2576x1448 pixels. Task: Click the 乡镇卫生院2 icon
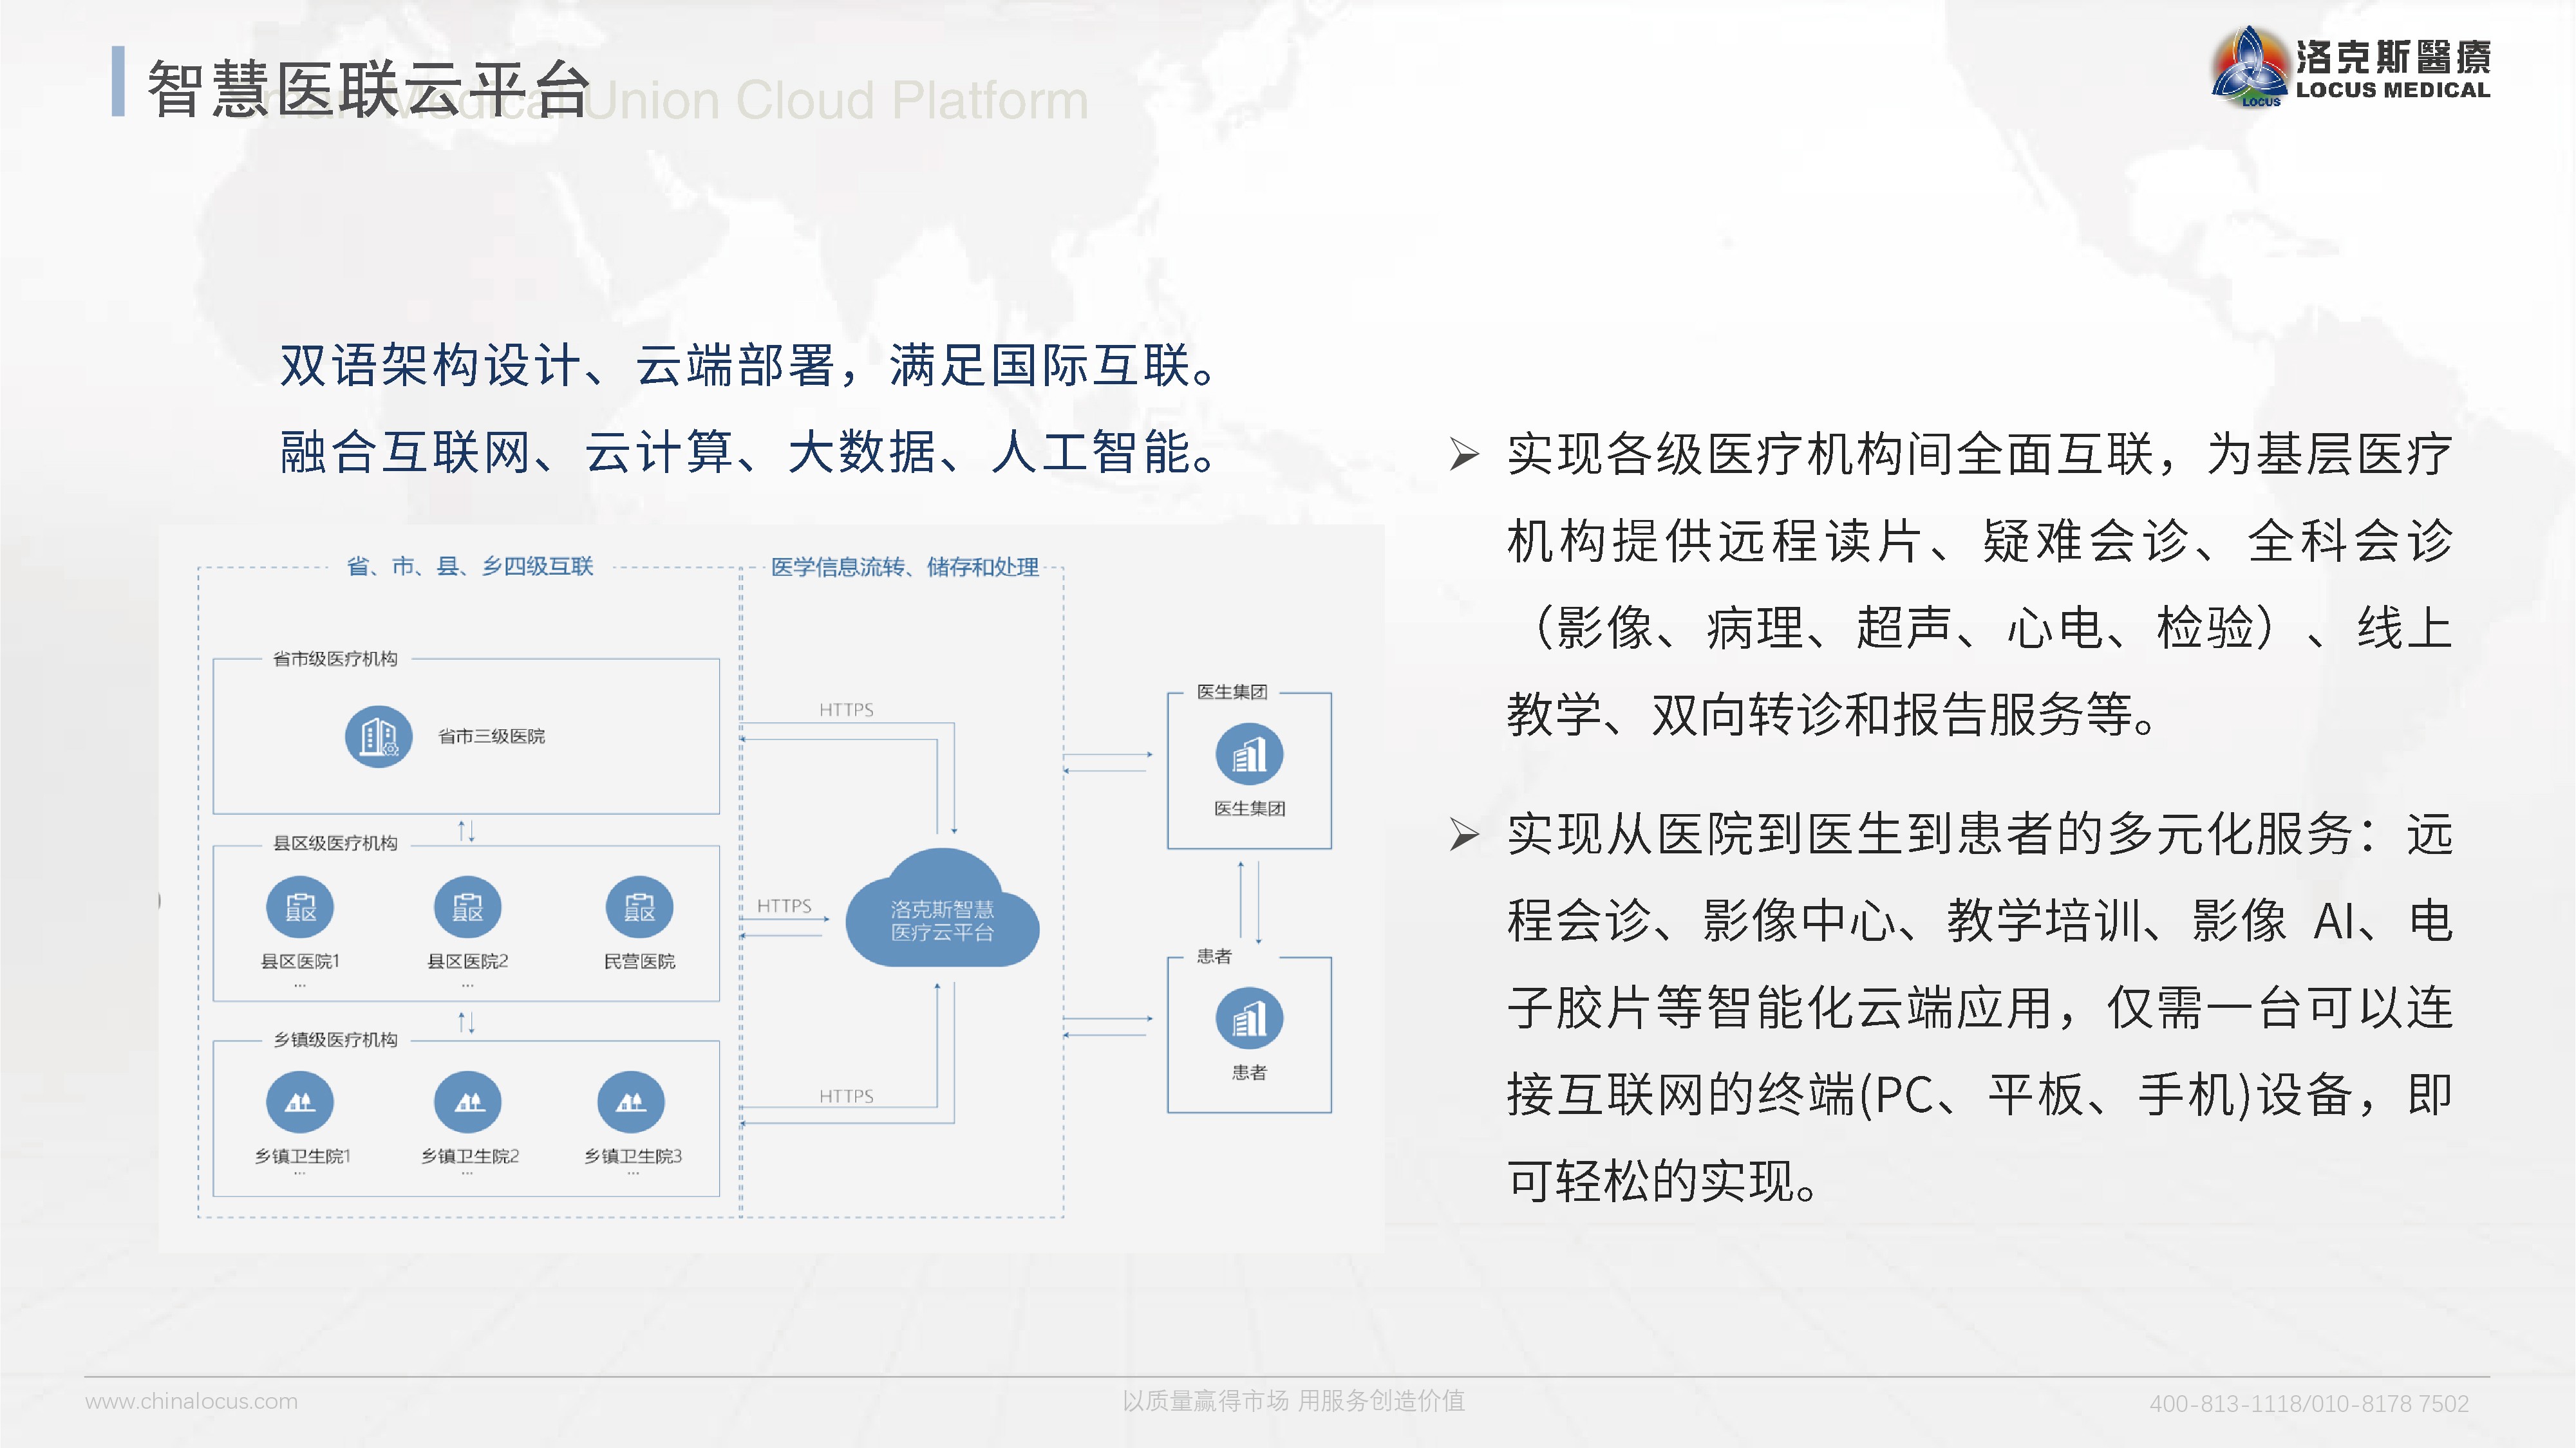coord(468,1102)
